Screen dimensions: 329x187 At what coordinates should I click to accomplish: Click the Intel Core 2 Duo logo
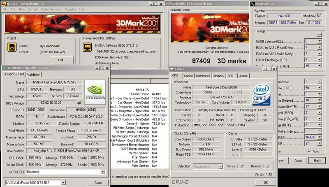[x=261, y=95]
